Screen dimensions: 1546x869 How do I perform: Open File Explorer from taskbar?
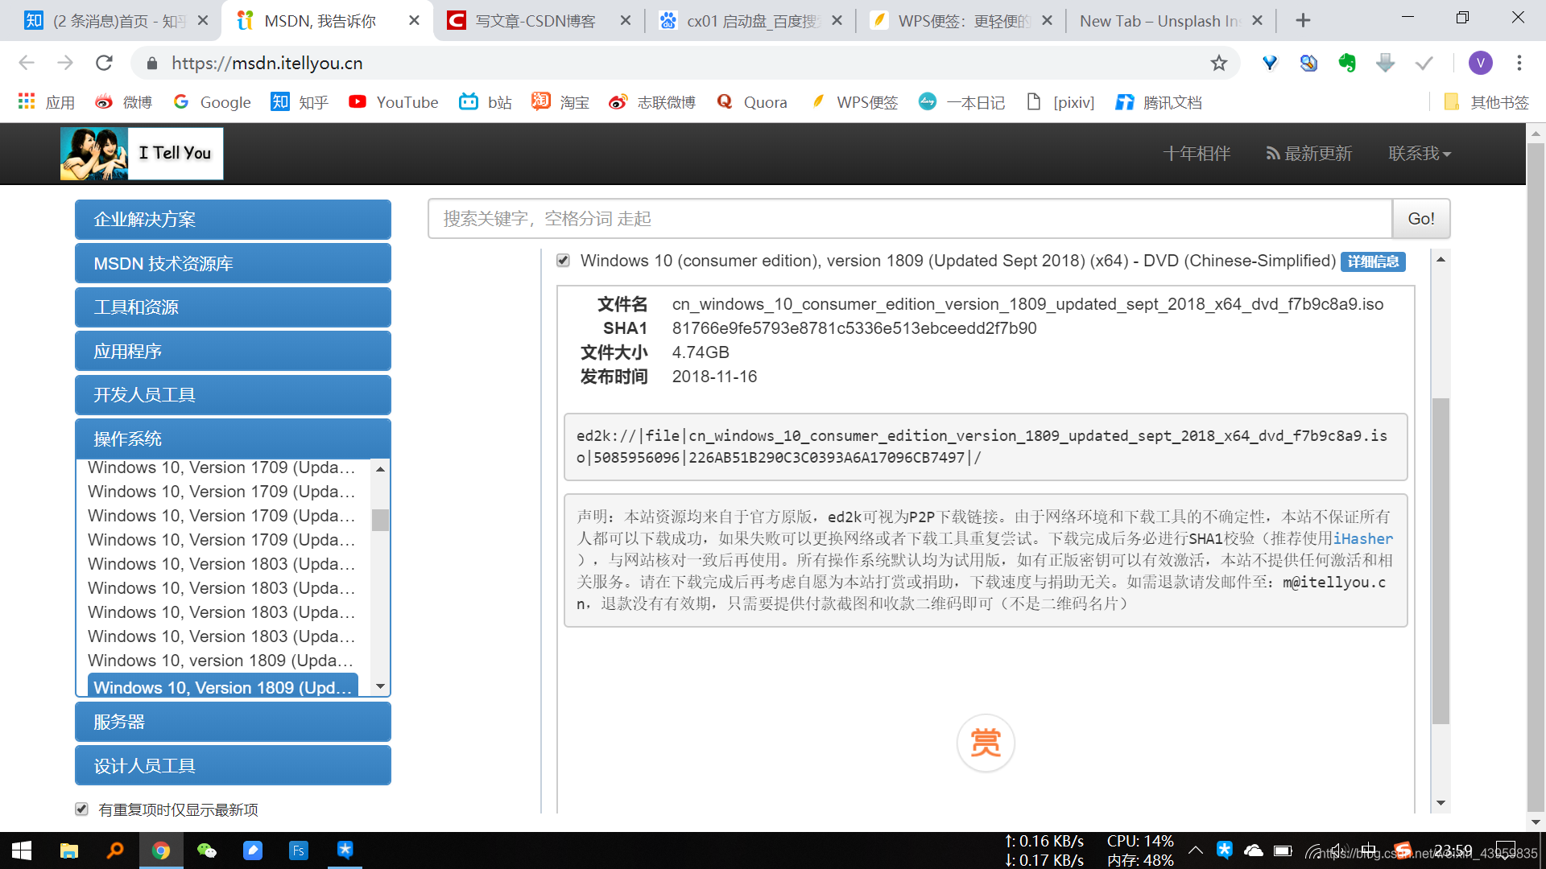[69, 850]
